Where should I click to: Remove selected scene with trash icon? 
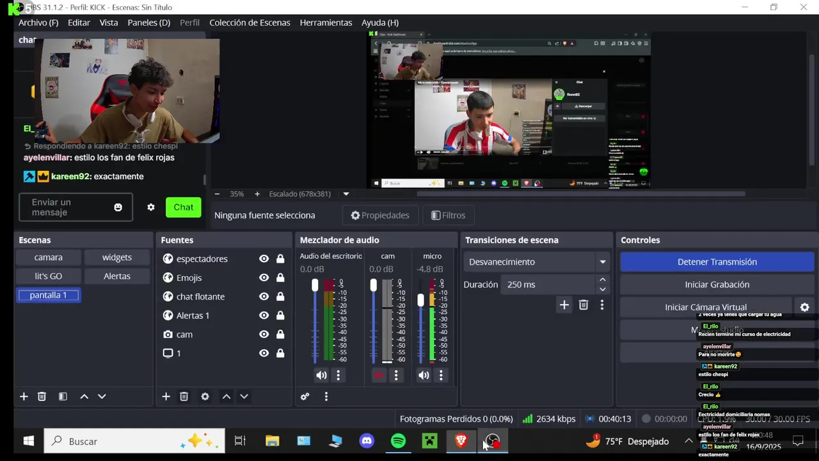(x=42, y=396)
